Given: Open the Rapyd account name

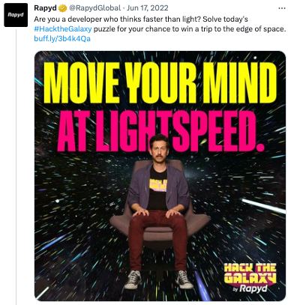Looking at the screenshot, I should click(45, 8).
